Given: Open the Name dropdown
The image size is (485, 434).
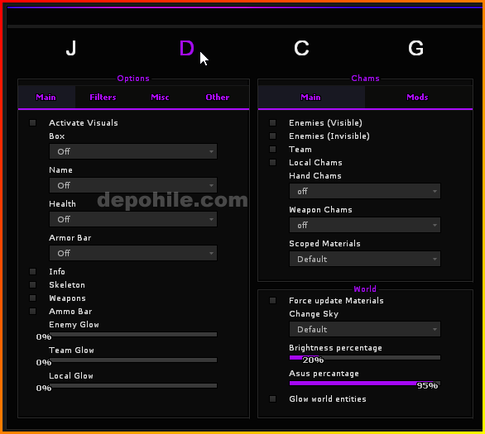Looking at the screenshot, I should [x=133, y=185].
